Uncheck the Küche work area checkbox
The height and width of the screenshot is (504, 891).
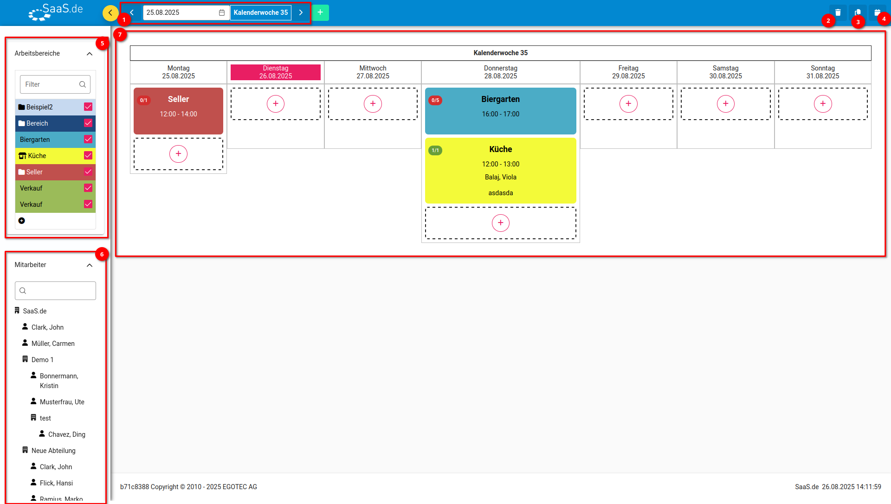(x=88, y=156)
